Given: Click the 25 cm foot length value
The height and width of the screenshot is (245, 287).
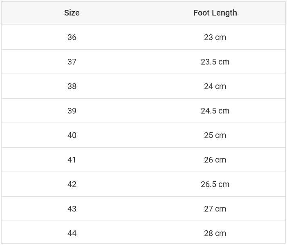Looking at the screenshot, I should coord(215,135).
